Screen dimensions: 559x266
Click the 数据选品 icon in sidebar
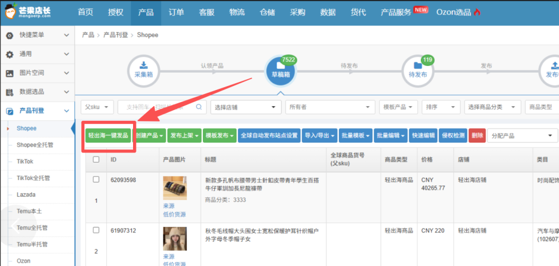(10, 92)
